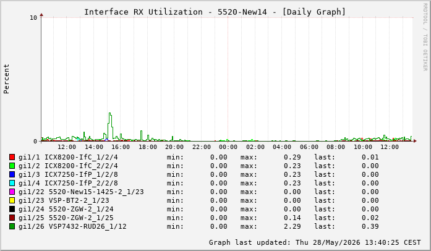Screen dimensions: 431x251
Task: Click the bright green gi1/2 legend swatch
Action: click(x=12, y=166)
